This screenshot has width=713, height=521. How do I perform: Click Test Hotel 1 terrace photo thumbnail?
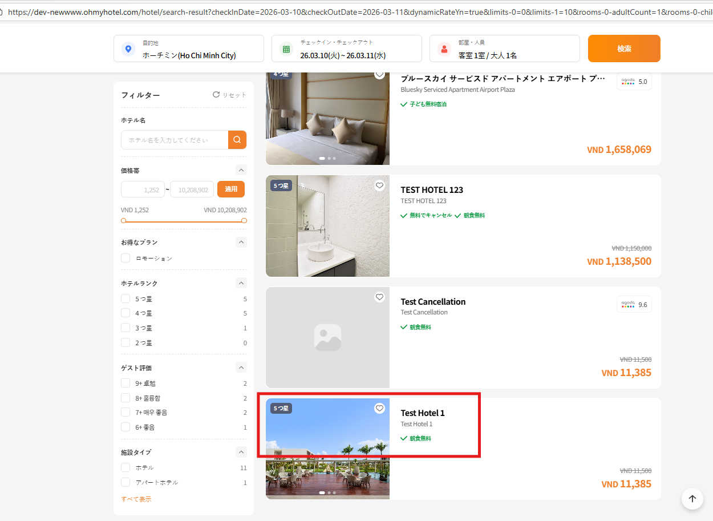click(327, 449)
